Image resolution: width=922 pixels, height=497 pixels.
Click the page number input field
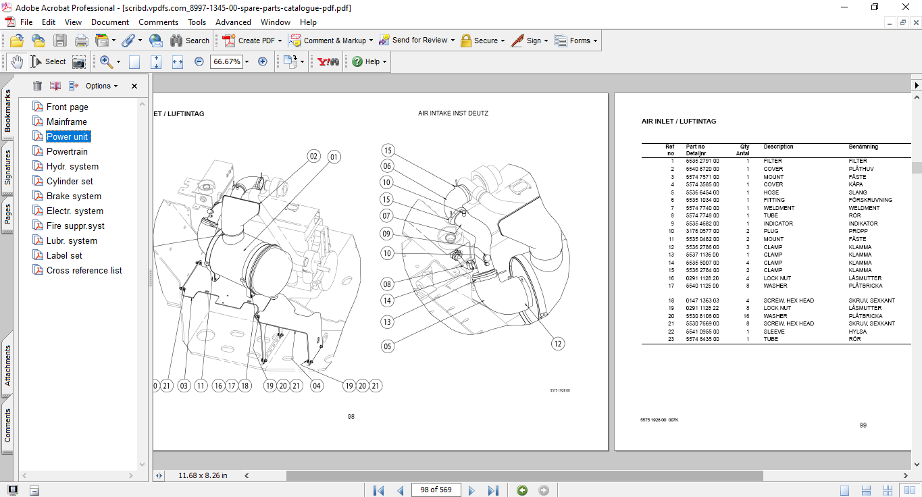(x=436, y=490)
